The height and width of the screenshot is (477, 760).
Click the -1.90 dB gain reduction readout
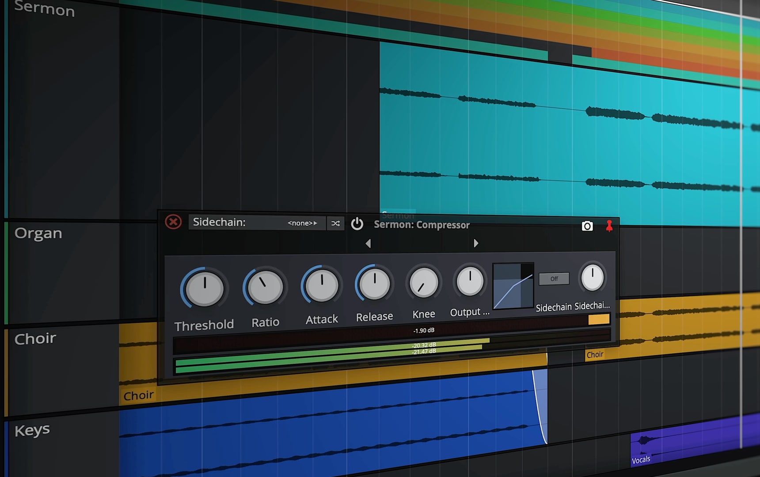click(424, 330)
